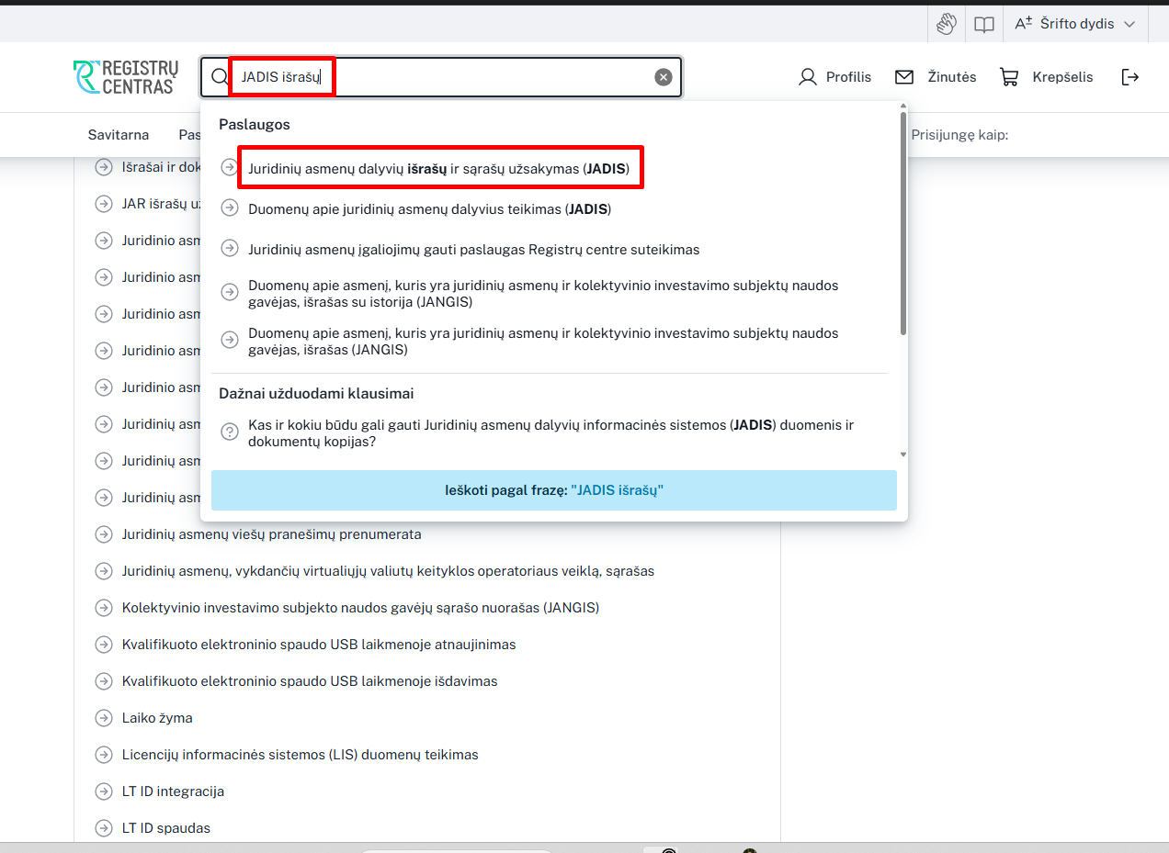
Task: Open the sign language icon
Action: click(x=947, y=24)
